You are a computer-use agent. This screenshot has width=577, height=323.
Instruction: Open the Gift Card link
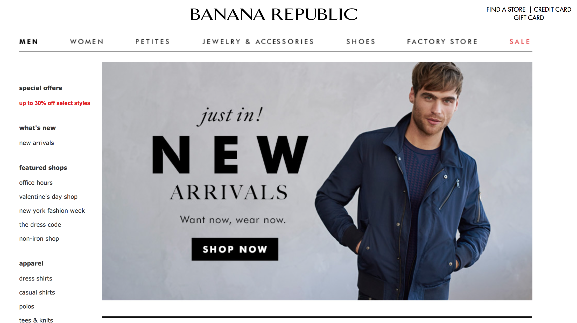coord(529,18)
